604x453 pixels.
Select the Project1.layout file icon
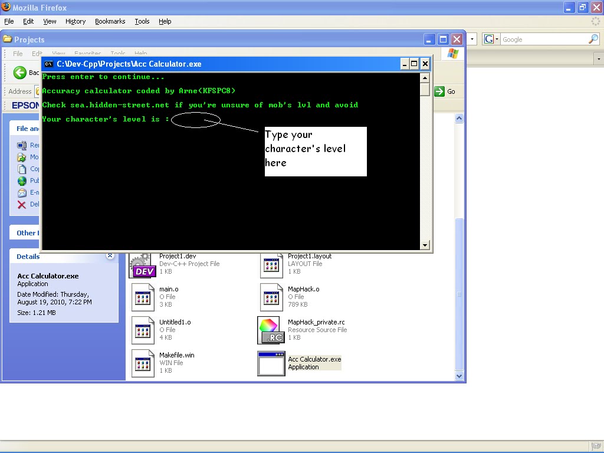point(271,265)
